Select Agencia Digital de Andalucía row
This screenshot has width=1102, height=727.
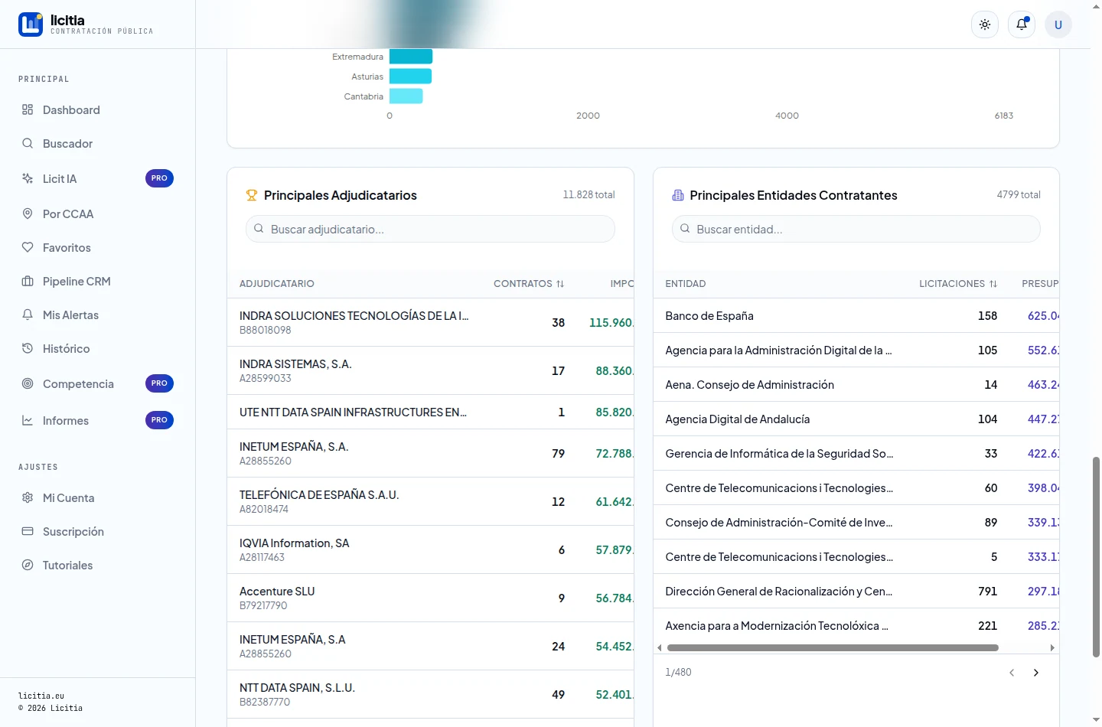[x=856, y=419]
